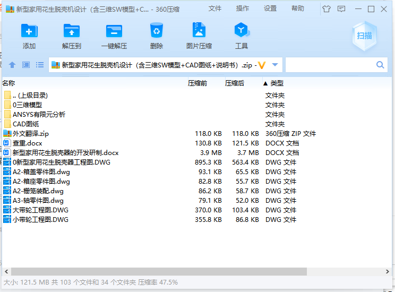Select the 查重.docx document icon
The width and height of the screenshot is (395, 292).
pos(7,143)
